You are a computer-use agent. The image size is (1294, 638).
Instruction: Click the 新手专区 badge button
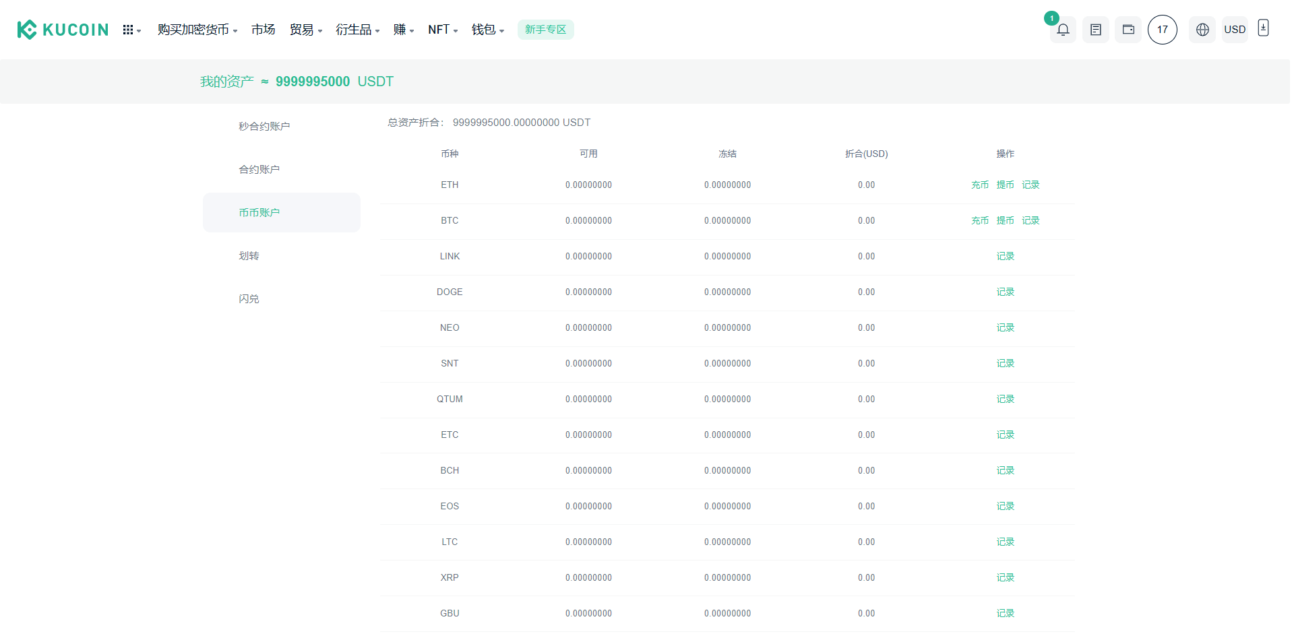pos(545,30)
